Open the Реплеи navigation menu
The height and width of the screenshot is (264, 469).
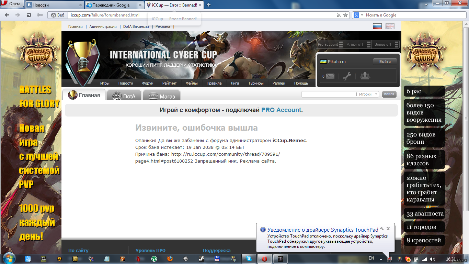click(x=279, y=83)
